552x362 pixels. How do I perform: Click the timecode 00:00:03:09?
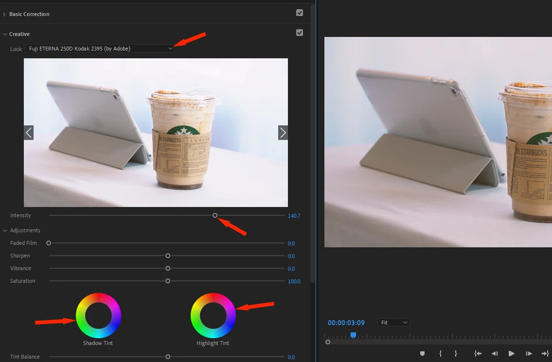click(346, 323)
